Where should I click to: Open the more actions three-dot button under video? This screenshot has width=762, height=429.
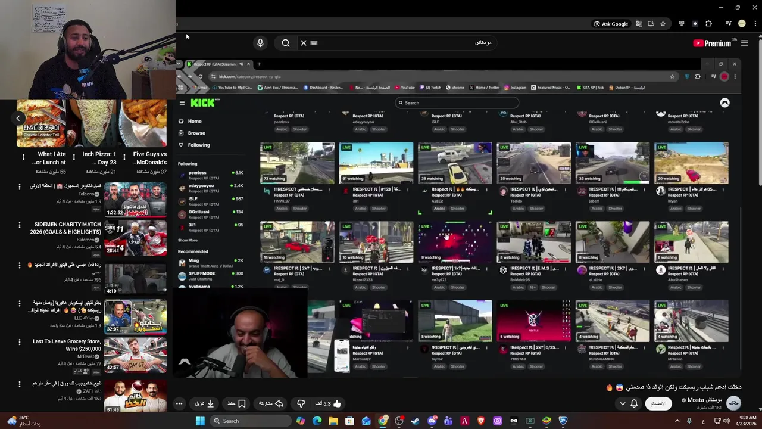tap(179, 403)
